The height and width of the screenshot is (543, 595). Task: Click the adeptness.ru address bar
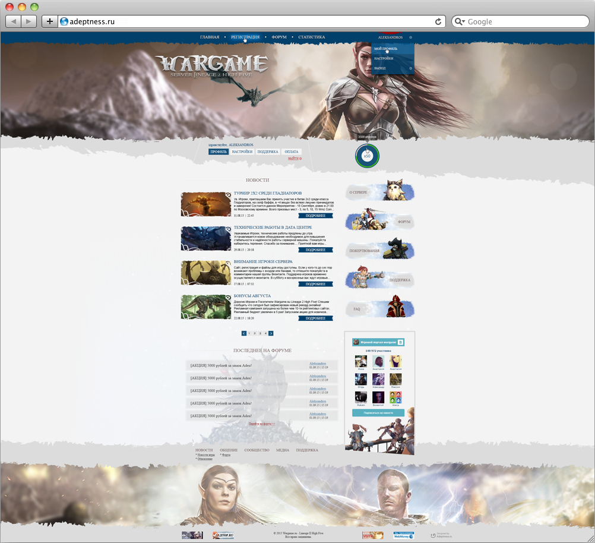(x=252, y=21)
